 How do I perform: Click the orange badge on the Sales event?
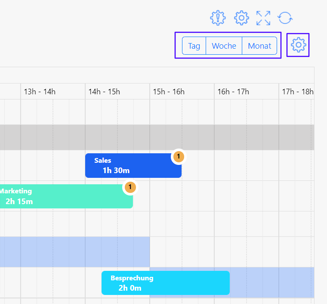178,157
